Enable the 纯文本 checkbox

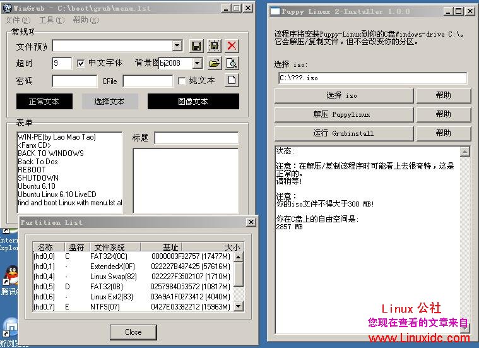[182, 81]
